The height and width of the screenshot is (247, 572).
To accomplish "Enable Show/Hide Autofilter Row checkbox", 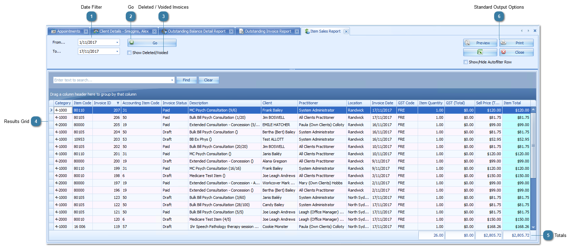I will pos(466,62).
